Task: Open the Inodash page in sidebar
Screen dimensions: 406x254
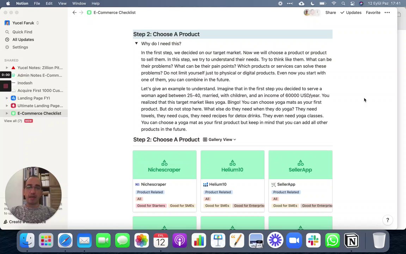Action: (x=25, y=83)
